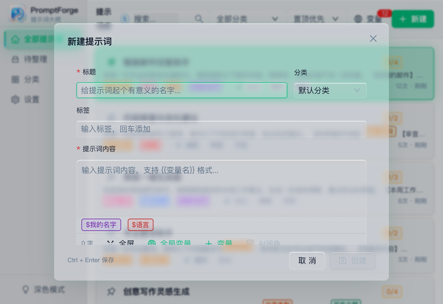Click the green 新建 button behind dialog
443x304 pixels.
pyautogui.click(x=413, y=19)
